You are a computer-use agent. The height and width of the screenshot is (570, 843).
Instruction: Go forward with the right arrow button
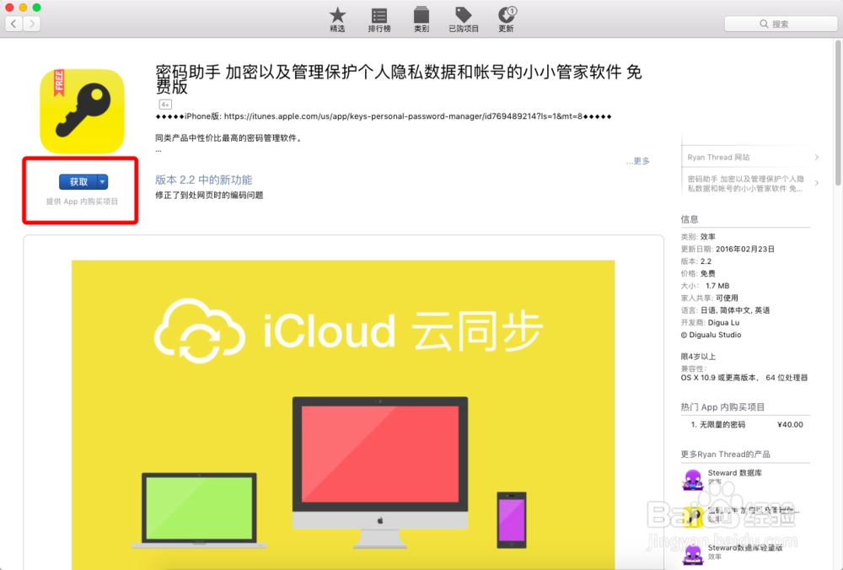pos(32,24)
